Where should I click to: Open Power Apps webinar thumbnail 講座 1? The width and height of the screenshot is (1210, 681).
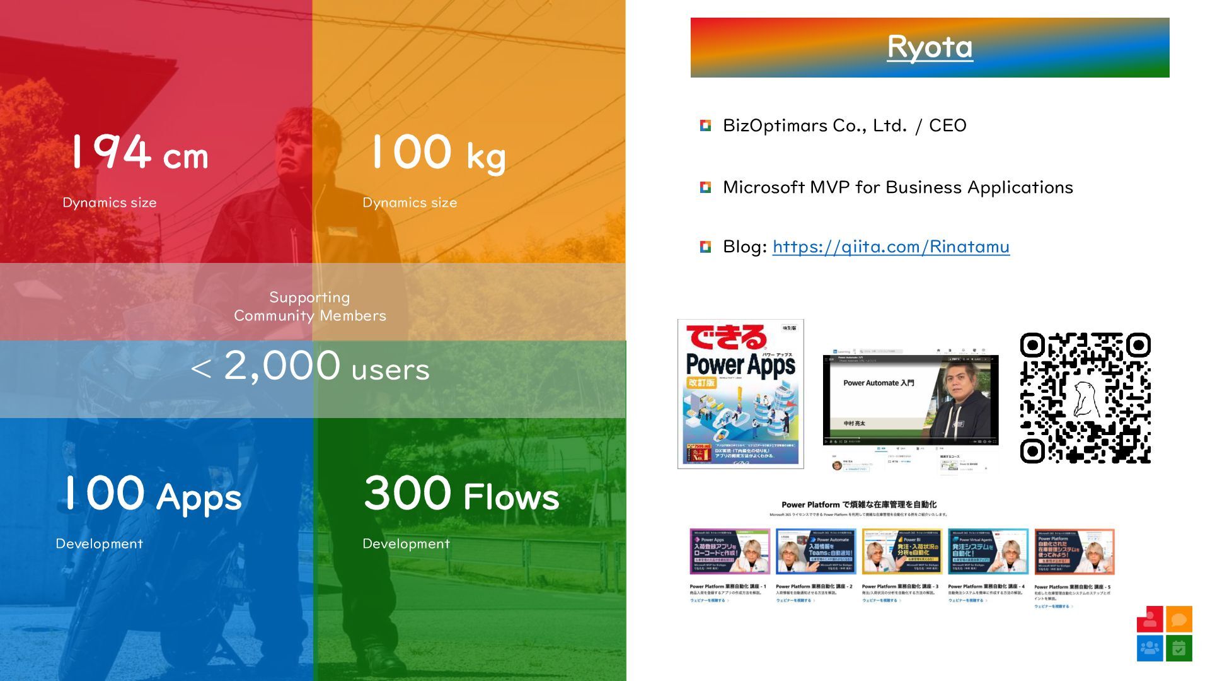[x=730, y=552]
